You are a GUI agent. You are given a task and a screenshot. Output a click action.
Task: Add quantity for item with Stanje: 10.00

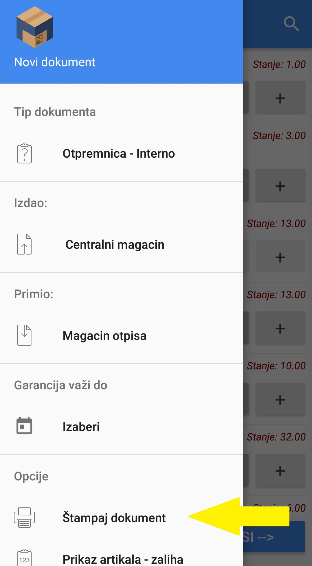(280, 400)
